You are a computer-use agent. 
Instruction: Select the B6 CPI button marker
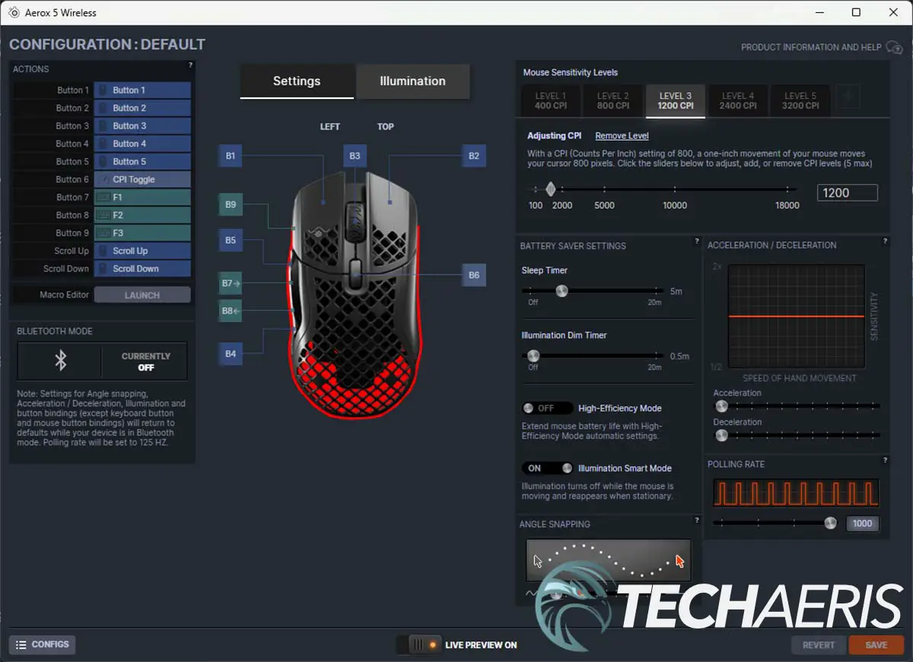point(474,275)
